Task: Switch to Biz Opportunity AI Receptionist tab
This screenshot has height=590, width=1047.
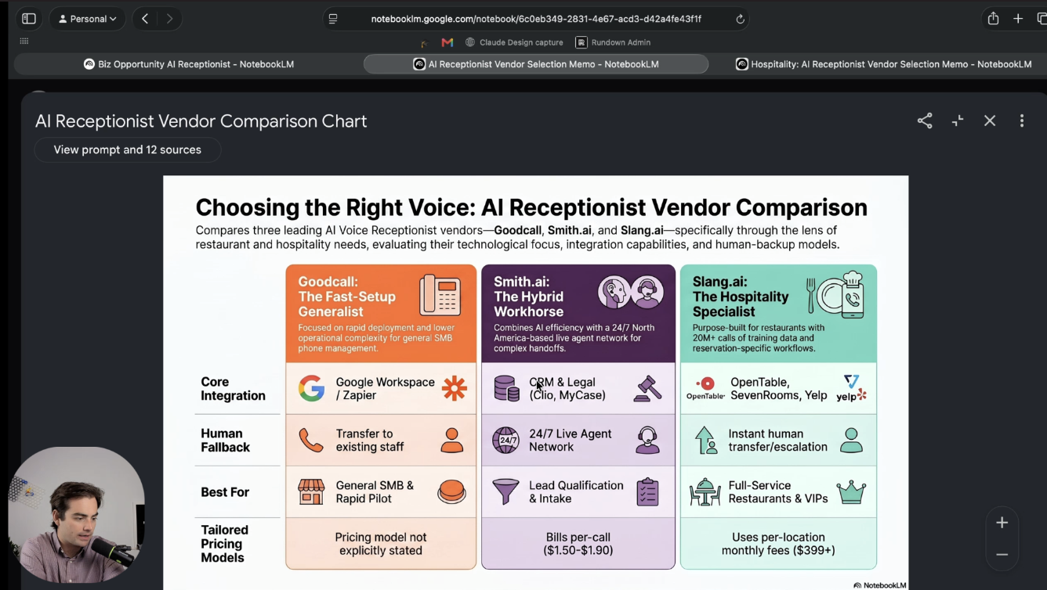Action: (189, 64)
